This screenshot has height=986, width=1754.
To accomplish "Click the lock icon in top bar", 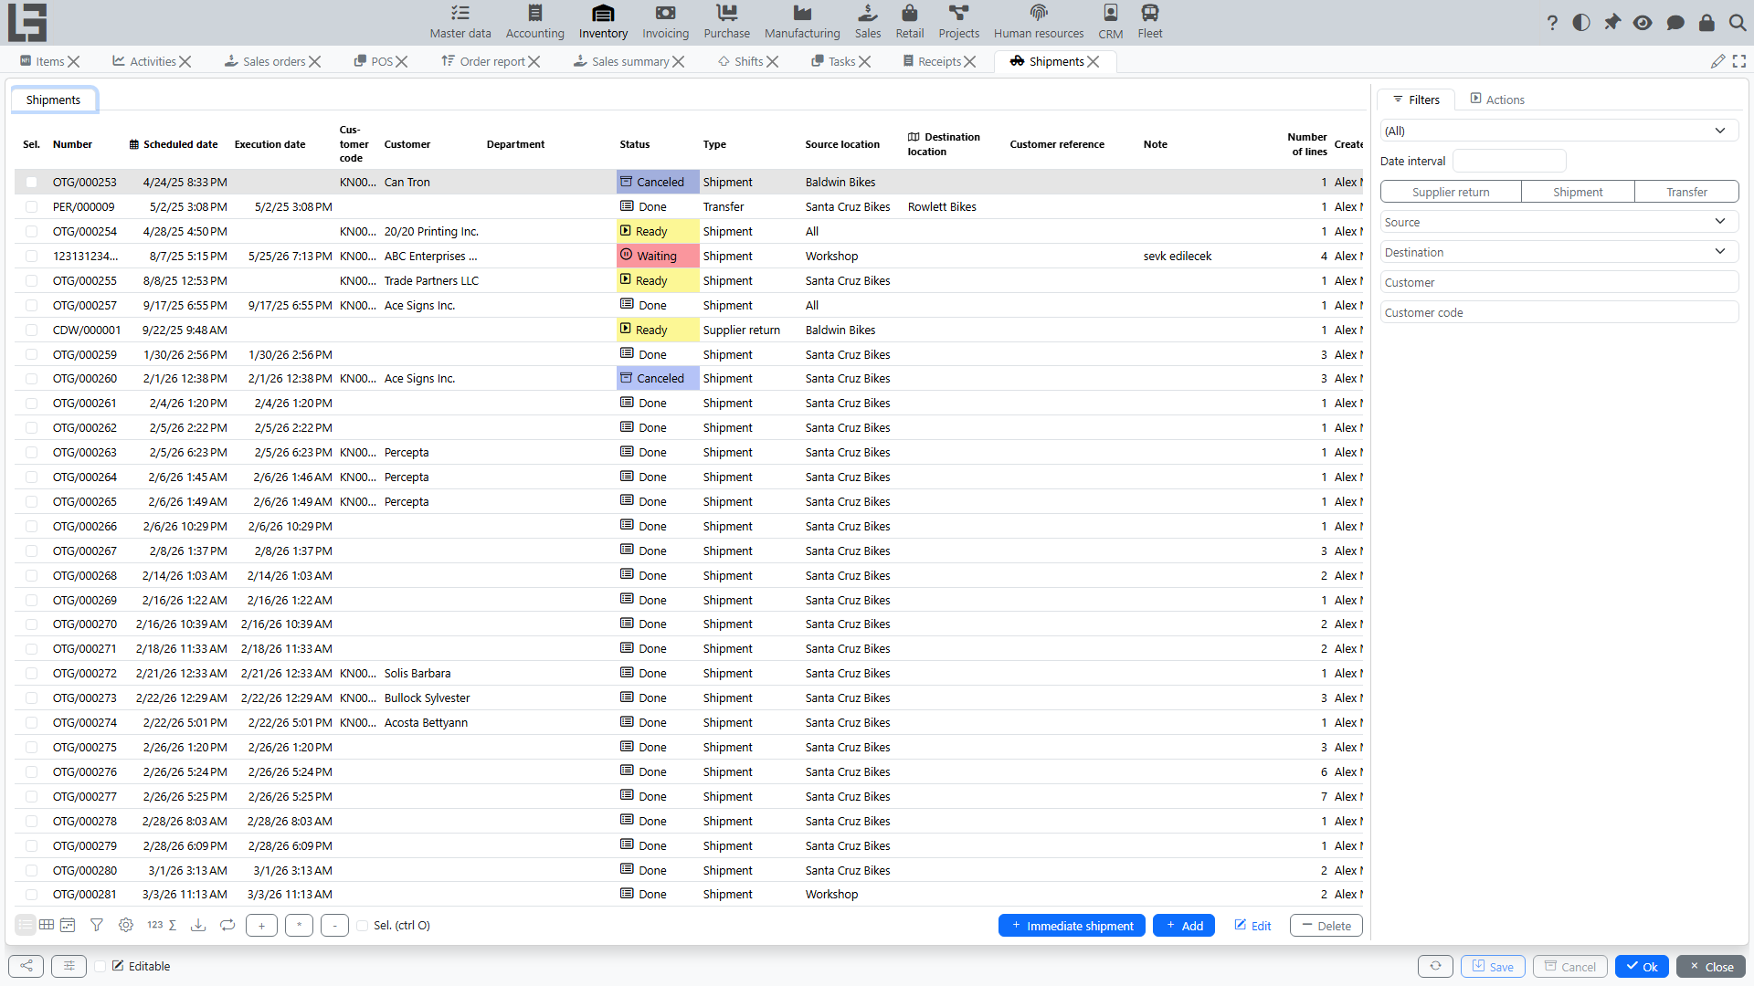I will 1706,23.
